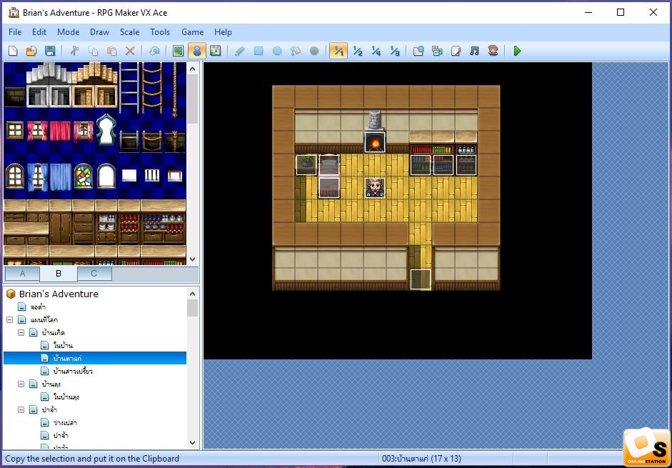Open the Mode menu

click(68, 32)
